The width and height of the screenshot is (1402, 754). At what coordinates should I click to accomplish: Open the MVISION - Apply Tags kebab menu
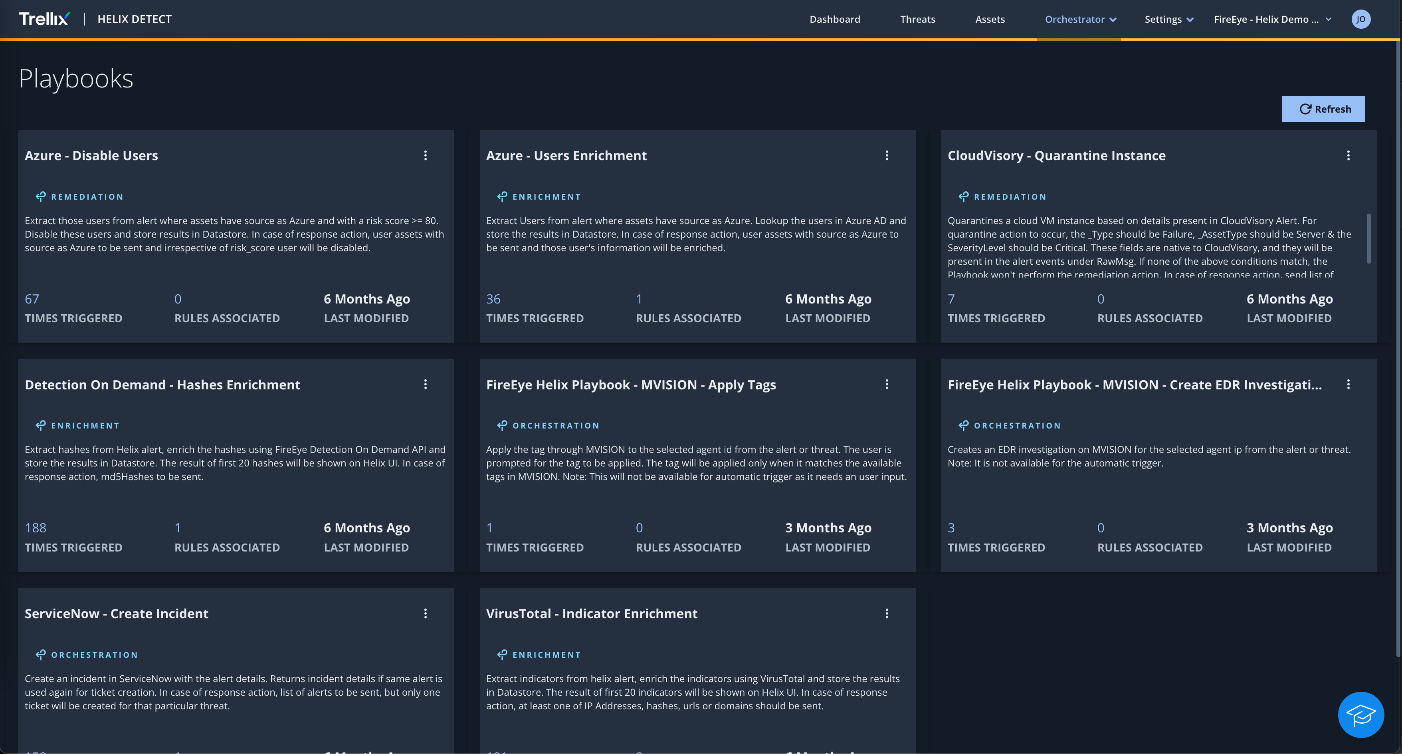pyautogui.click(x=887, y=384)
